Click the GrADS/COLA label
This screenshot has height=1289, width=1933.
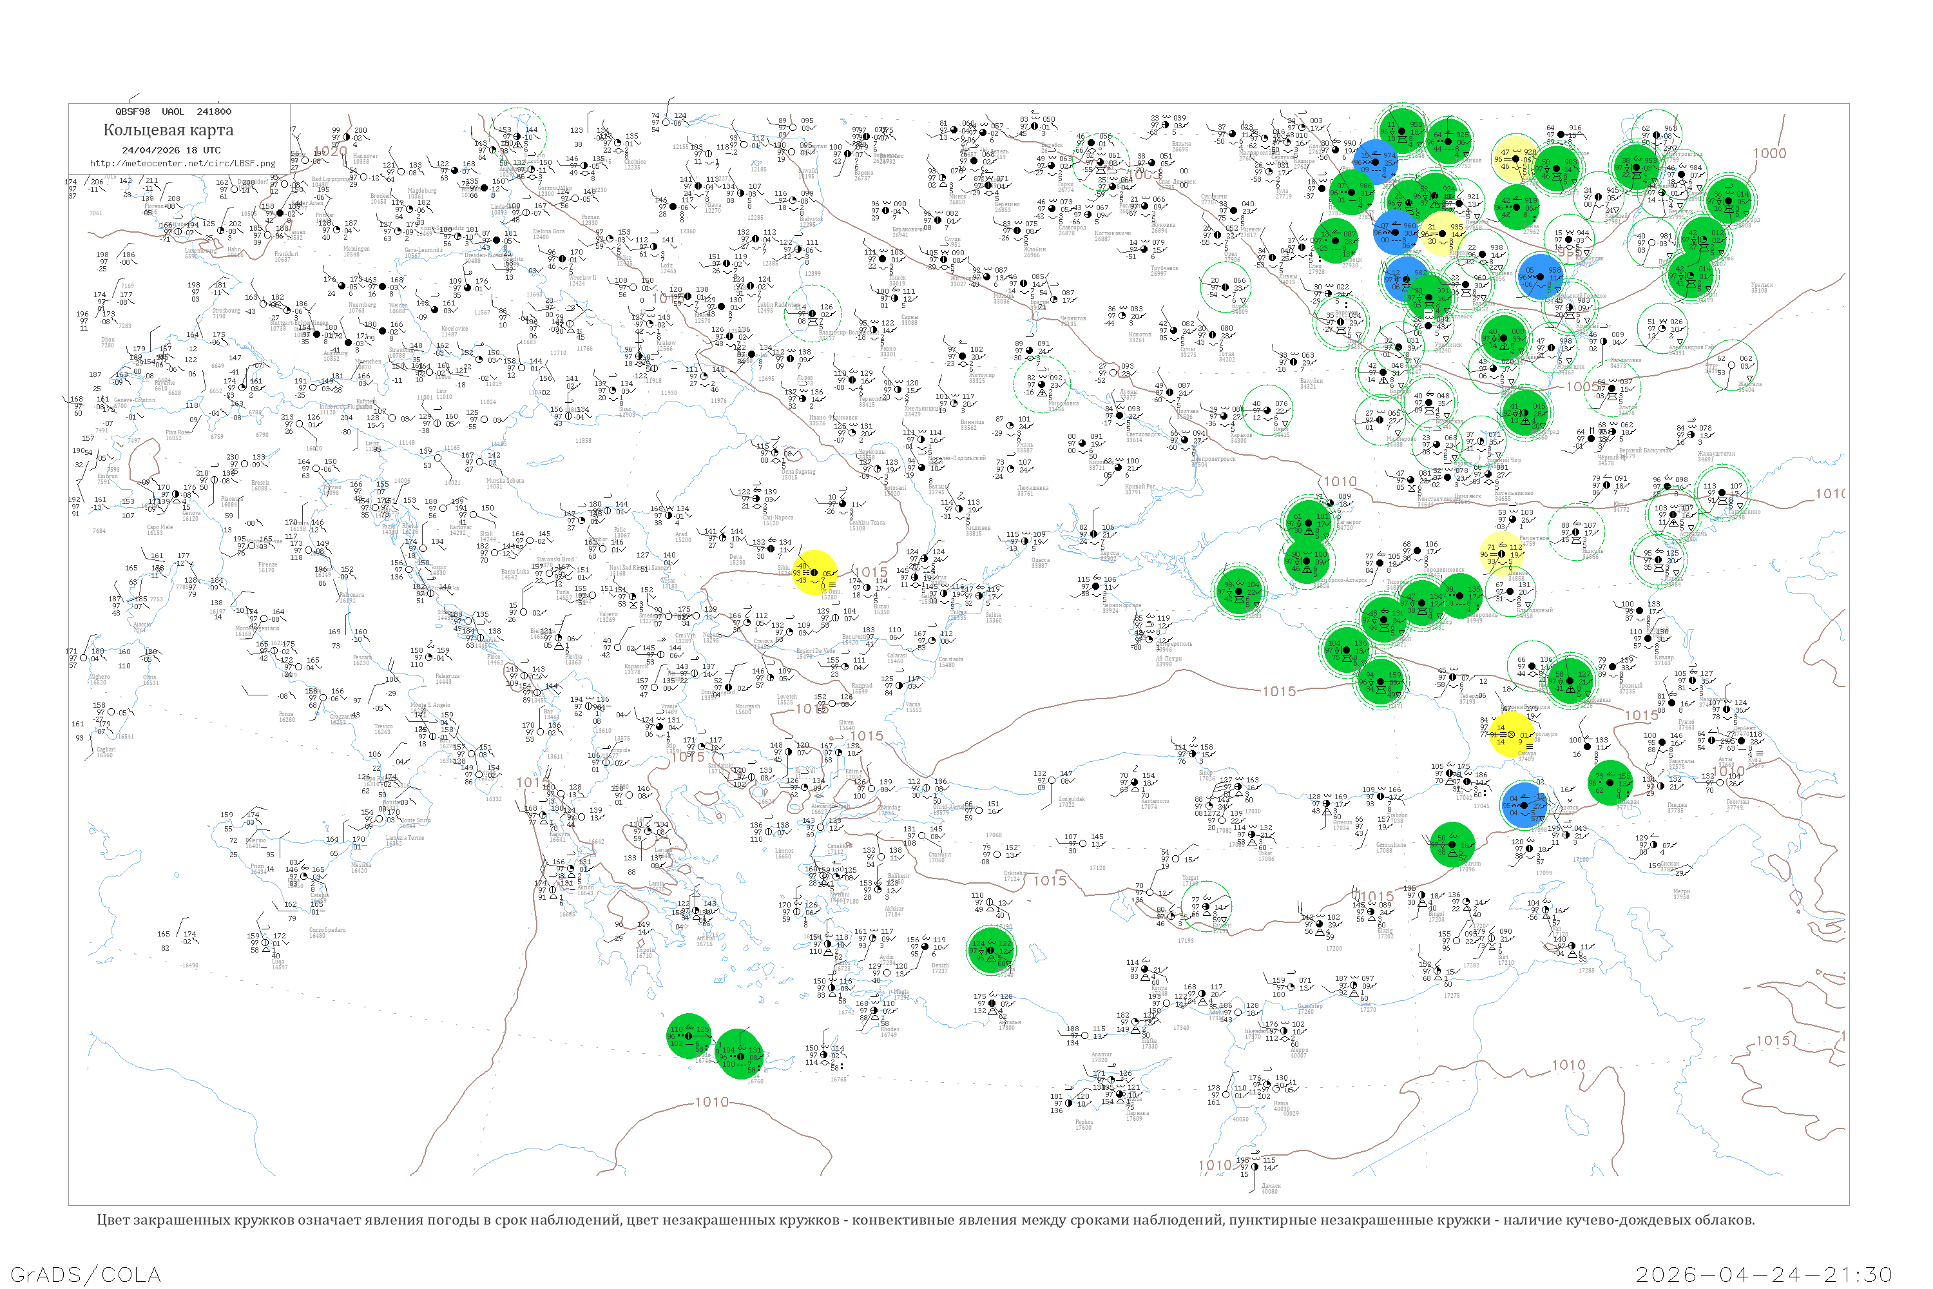click(86, 1274)
